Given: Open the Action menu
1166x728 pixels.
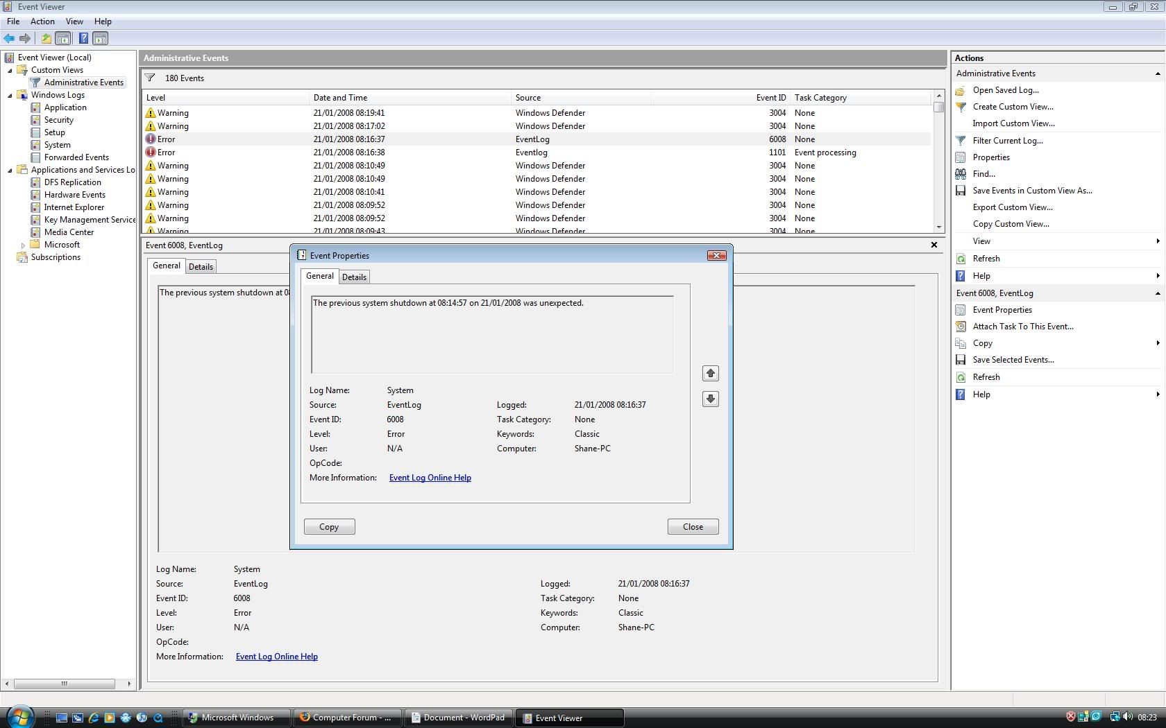Looking at the screenshot, I should 42,21.
